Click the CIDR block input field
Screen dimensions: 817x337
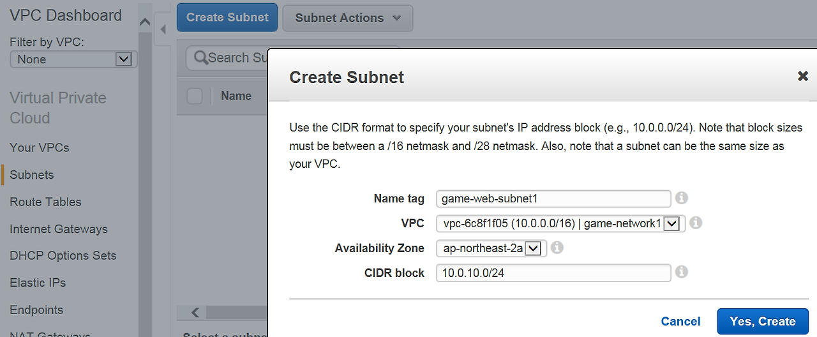click(553, 273)
